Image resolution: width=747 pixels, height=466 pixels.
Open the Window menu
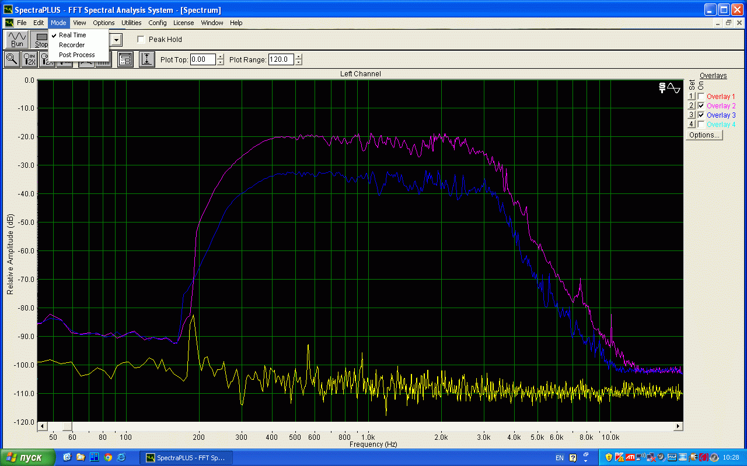(x=212, y=23)
